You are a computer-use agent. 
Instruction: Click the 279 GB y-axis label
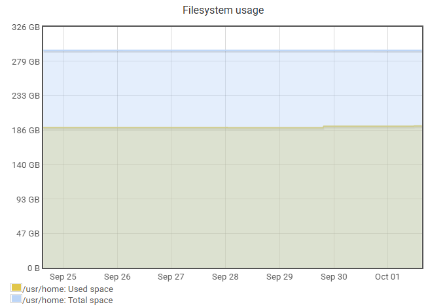click(26, 62)
